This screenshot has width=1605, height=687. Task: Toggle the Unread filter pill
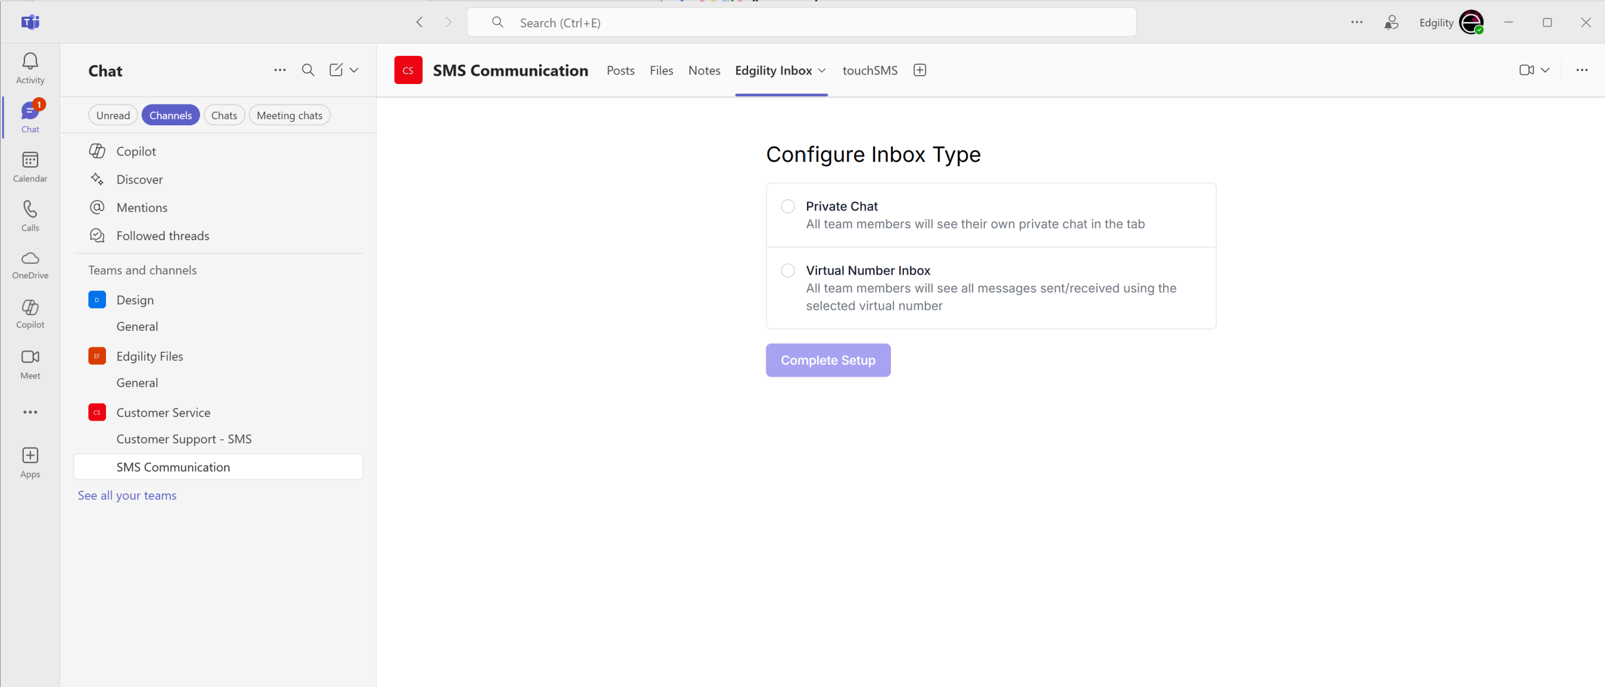[x=113, y=115]
